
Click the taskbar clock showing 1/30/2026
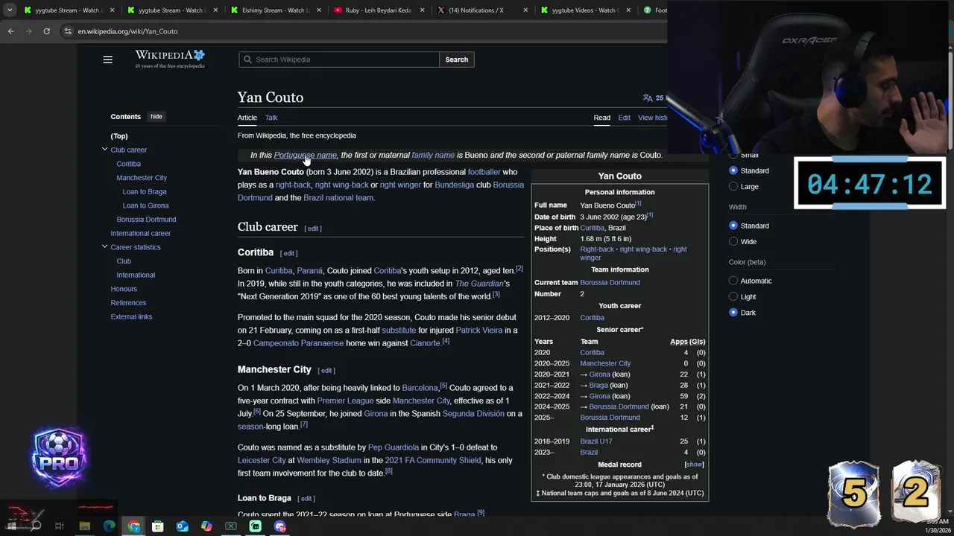938,526
